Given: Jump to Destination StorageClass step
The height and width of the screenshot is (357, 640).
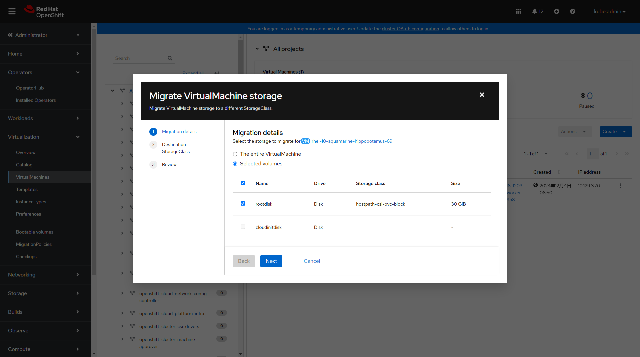Looking at the screenshot, I should pos(176,148).
